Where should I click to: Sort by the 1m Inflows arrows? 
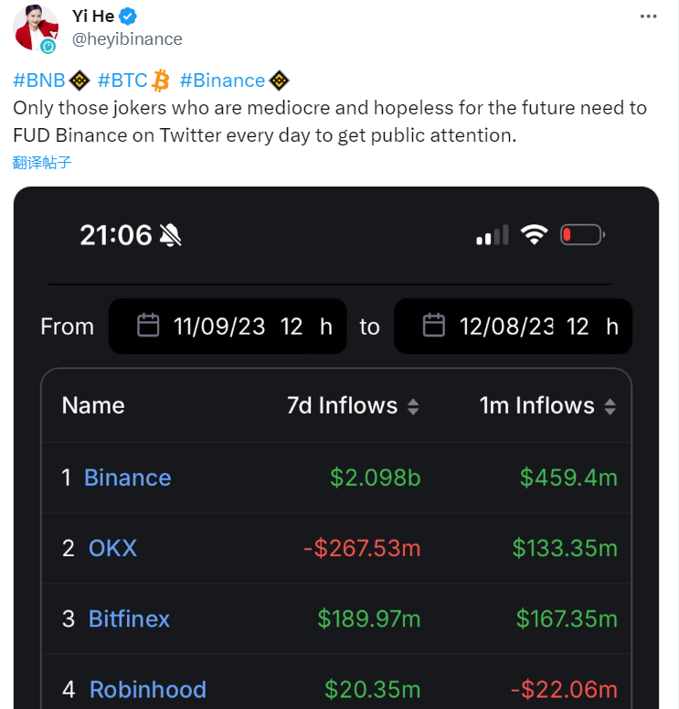[x=610, y=406]
